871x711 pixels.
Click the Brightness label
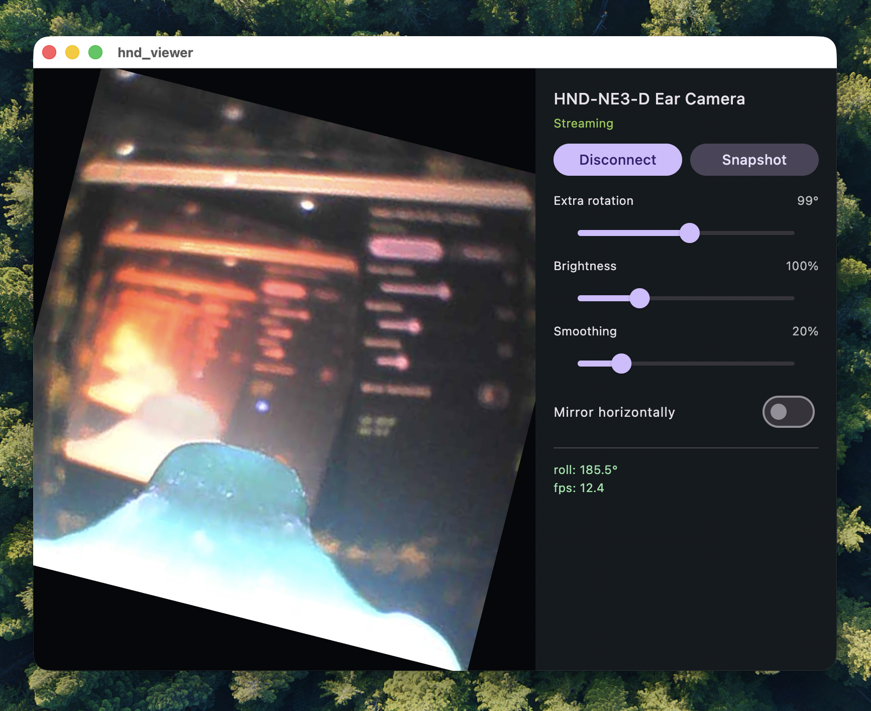[585, 266]
